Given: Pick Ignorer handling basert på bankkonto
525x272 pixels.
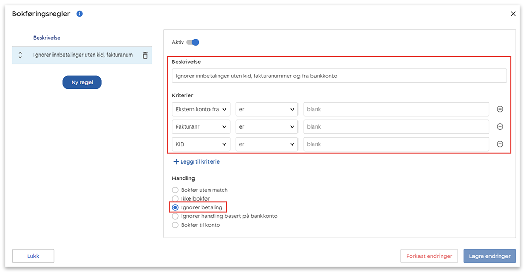Looking at the screenshot, I should point(176,216).
